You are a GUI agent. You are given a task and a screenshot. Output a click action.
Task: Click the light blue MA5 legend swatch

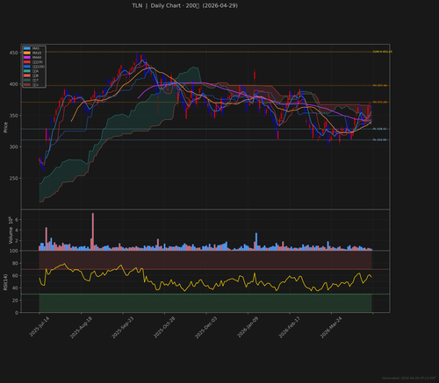(x=27, y=48)
